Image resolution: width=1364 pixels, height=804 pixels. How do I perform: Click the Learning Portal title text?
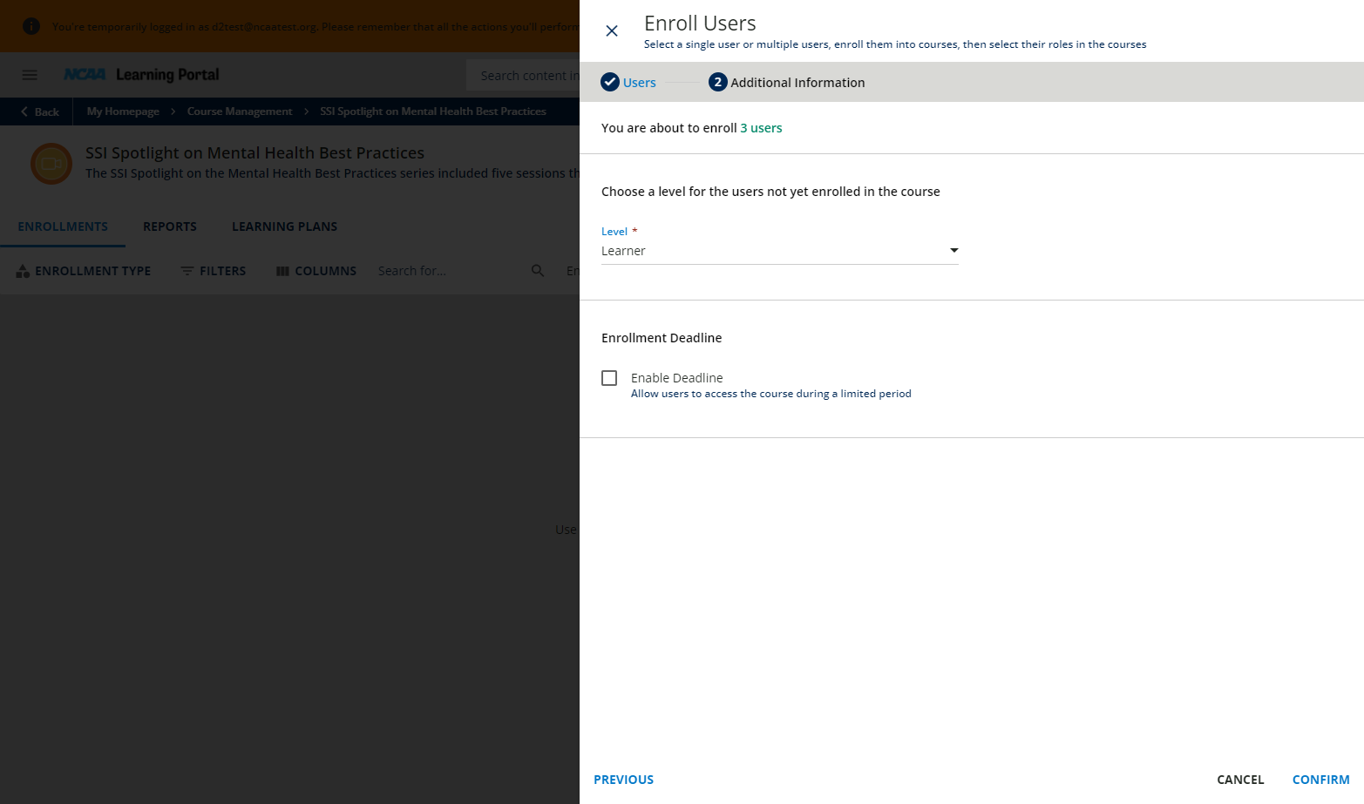(167, 75)
